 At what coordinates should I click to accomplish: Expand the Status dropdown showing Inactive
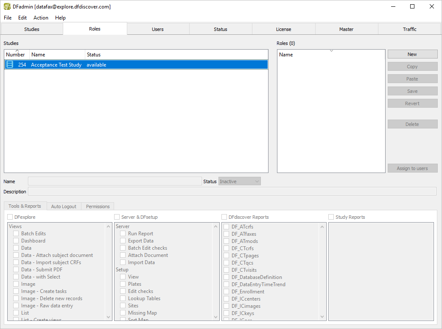tap(239, 181)
